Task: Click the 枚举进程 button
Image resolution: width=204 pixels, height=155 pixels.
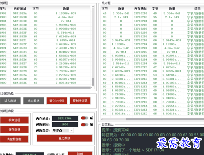Action: 14,120
